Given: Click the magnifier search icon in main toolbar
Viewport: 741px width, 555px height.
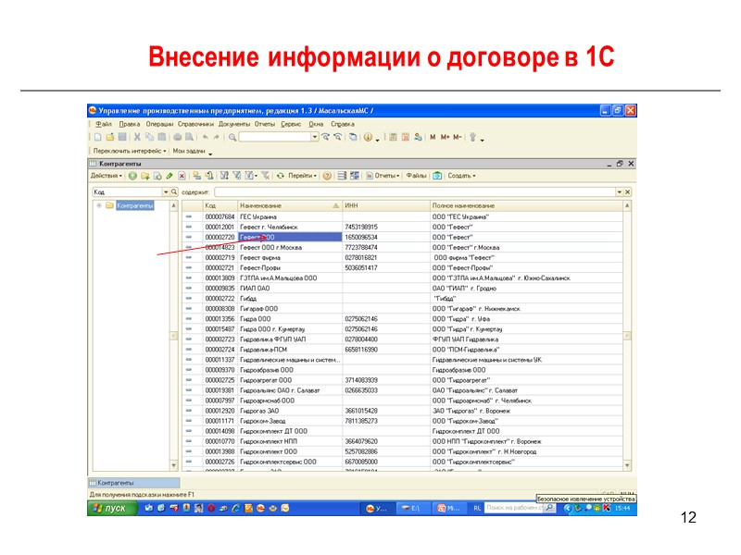Looking at the screenshot, I should (x=232, y=137).
